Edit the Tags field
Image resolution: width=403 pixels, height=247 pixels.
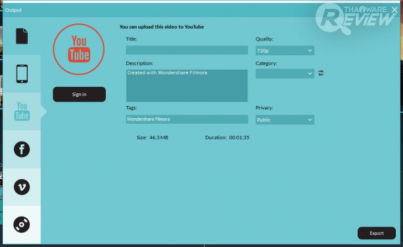[x=187, y=119]
